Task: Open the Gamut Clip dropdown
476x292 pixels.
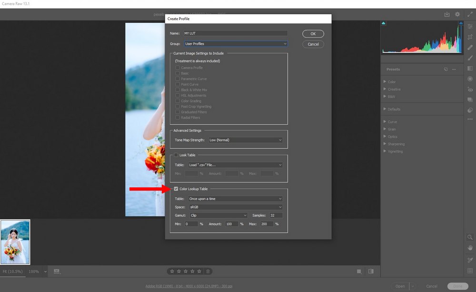Action: [x=218, y=215]
